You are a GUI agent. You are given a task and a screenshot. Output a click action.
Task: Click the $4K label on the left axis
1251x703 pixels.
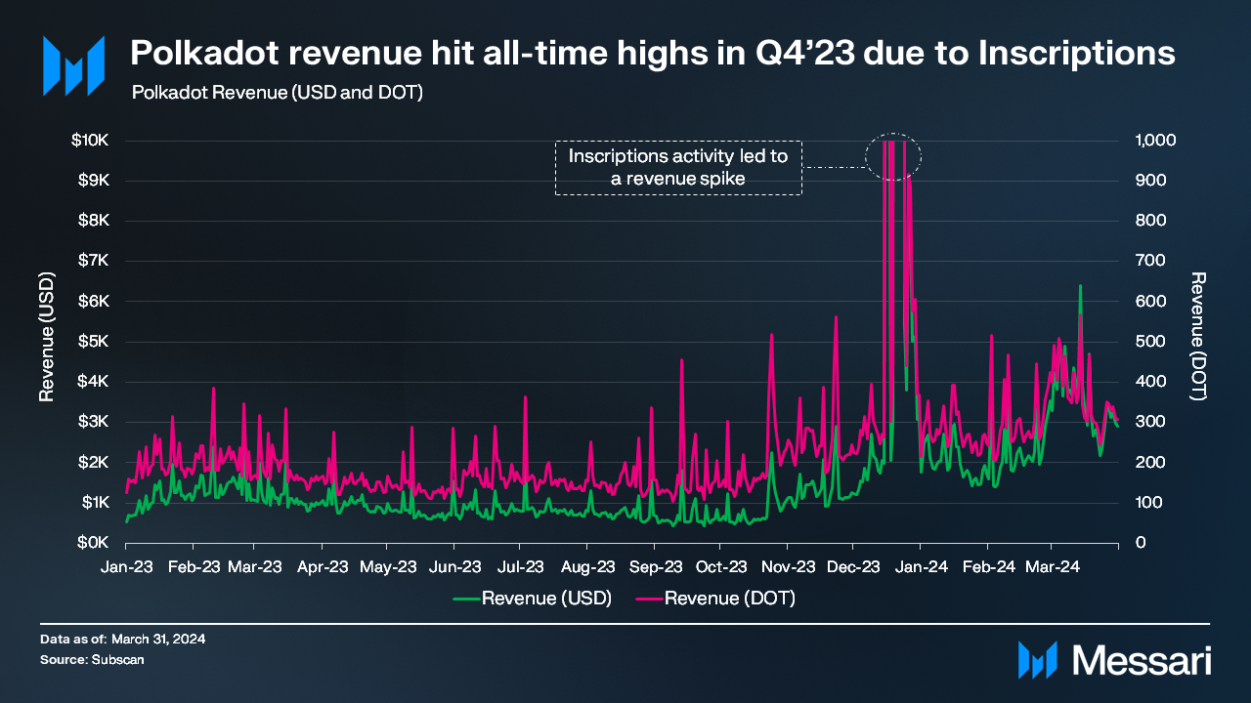click(92, 382)
